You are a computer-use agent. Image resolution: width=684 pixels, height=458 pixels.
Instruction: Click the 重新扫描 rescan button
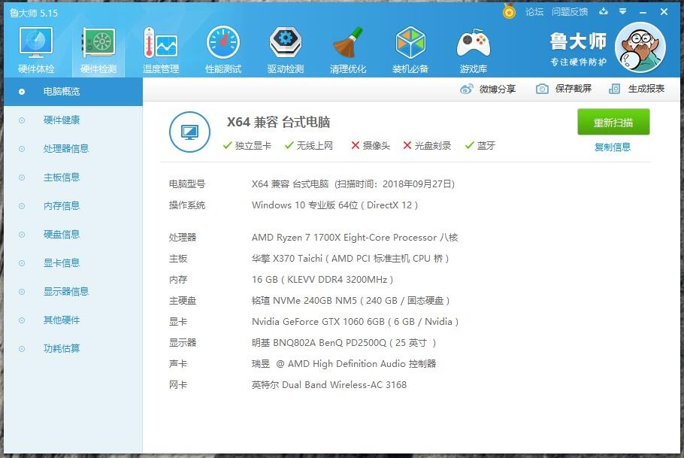pyautogui.click(x=613, y=122)
